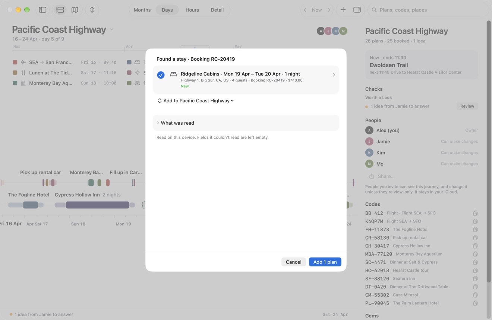Image resolution: width=492 pixels, height=320 pixels.
Task: Click The Fogline Hotel stay bar on timeline
Action: coord(31,205)
